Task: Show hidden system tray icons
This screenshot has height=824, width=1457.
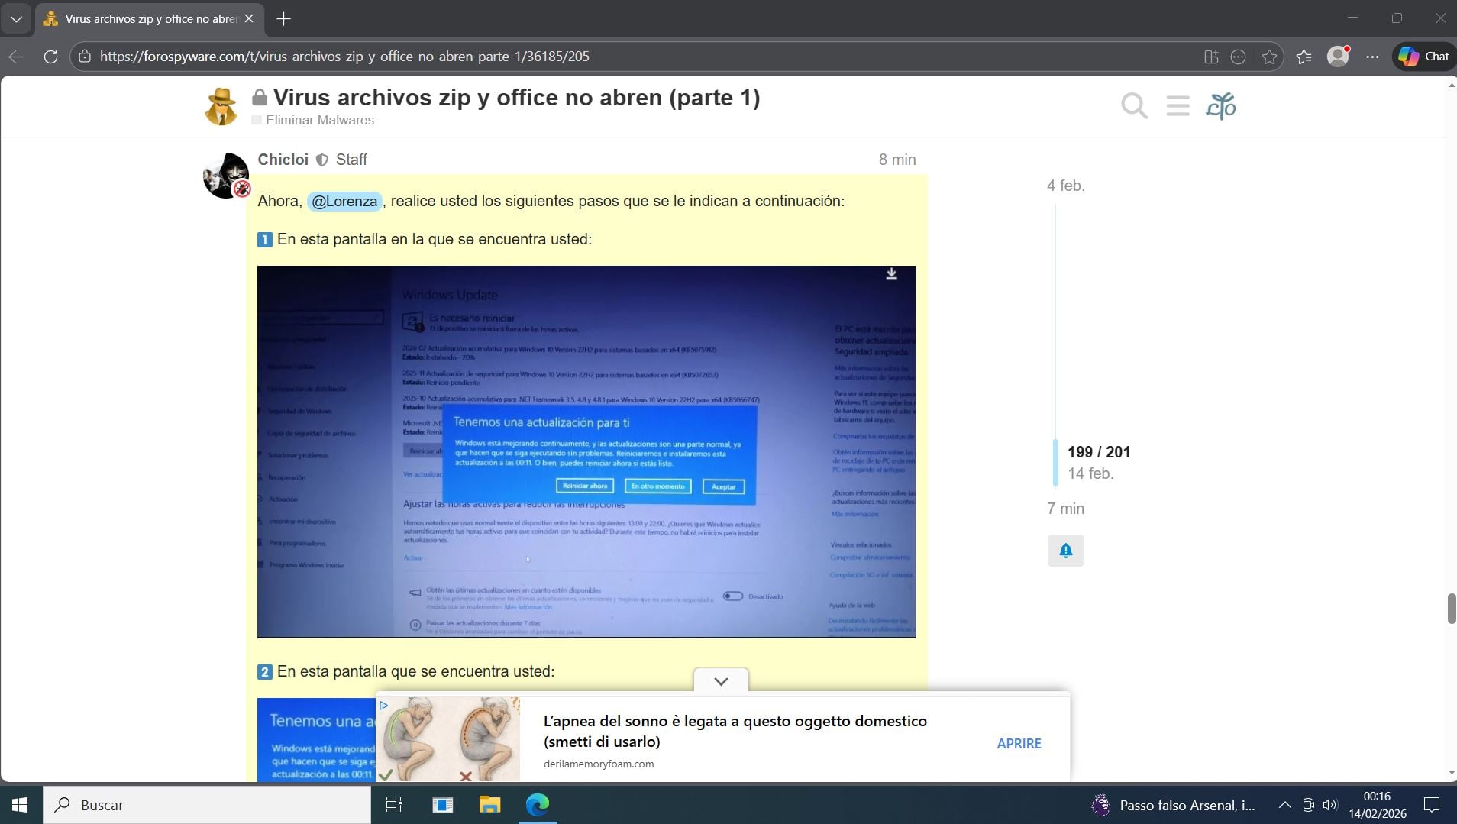Action: click(x=1284, y=805)
